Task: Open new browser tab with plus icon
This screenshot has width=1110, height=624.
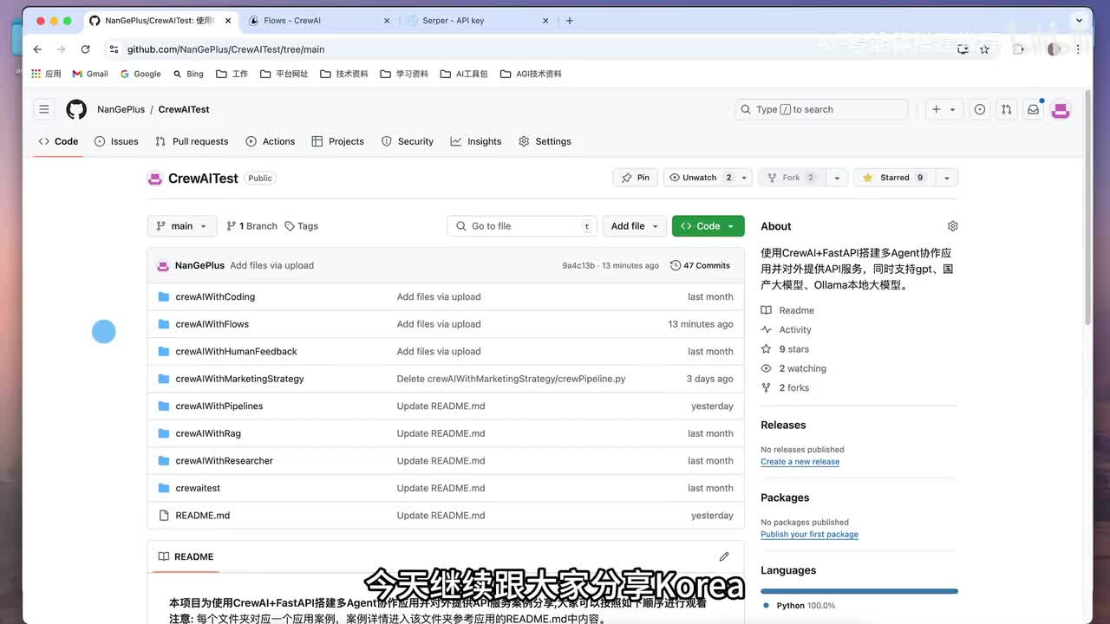Action: coord(570,21)
